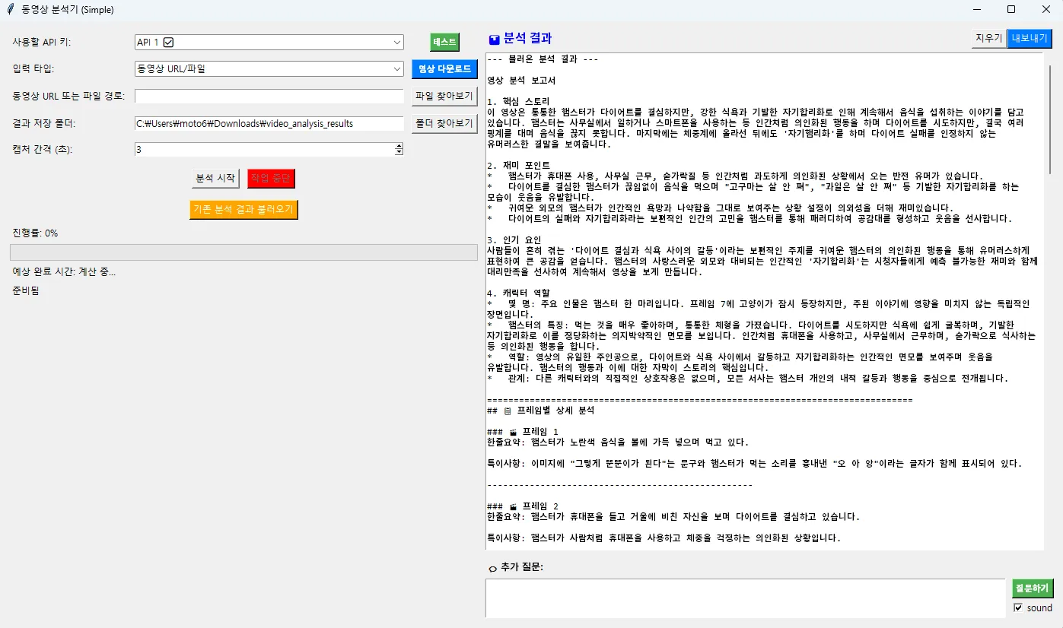
Task: Stop the job with red 작업 중단 button
Action: click(x=271, y=179)
